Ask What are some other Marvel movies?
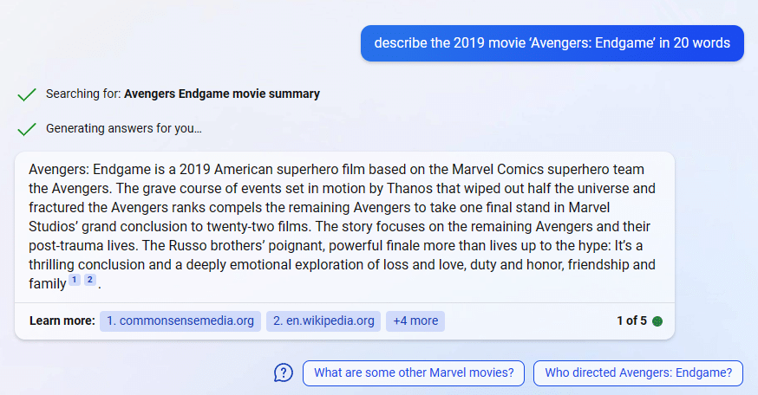Image resolution: width=758 pixels, height=395 pixels. [414, 372]
